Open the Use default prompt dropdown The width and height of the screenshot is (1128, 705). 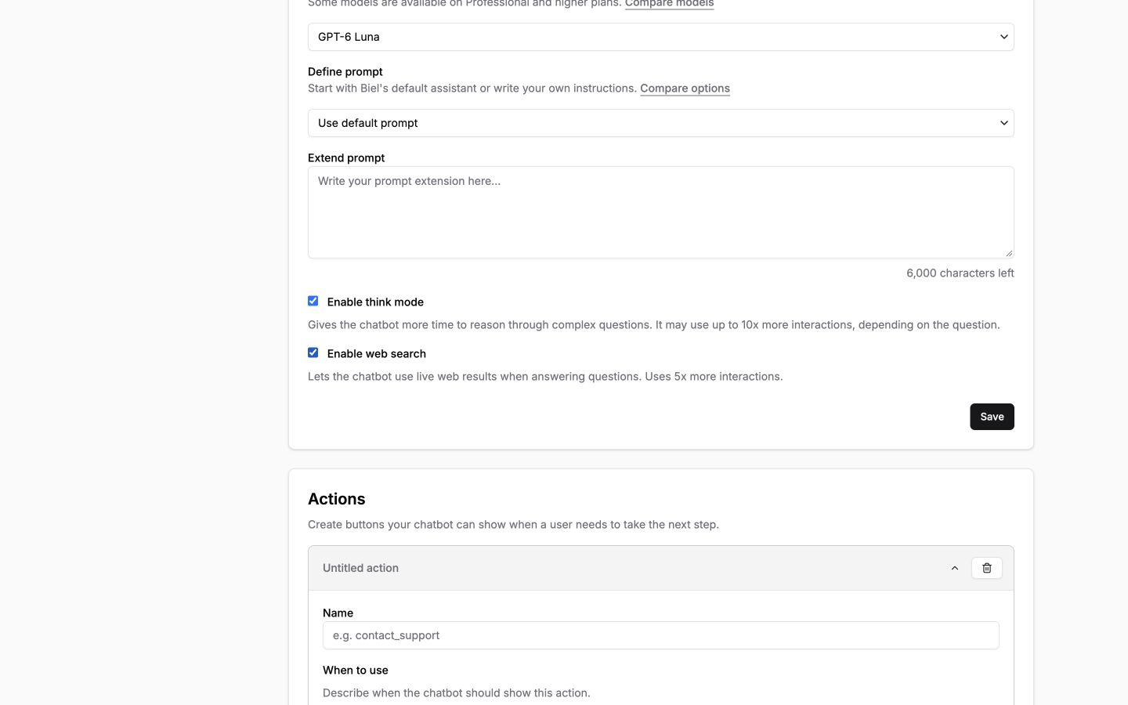point(660,123)
